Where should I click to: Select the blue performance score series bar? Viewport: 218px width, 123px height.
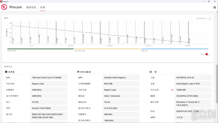tap(175, 49)
